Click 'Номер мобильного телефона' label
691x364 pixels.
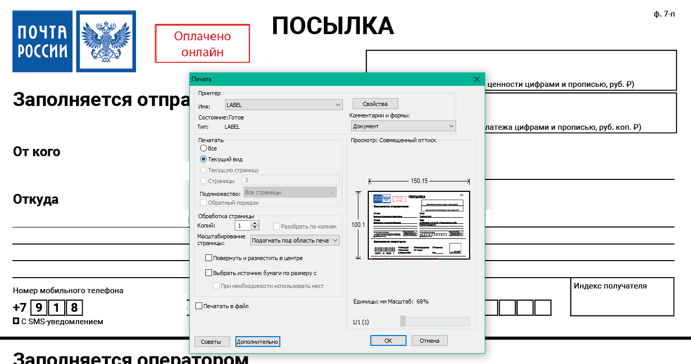coord(68,291)
